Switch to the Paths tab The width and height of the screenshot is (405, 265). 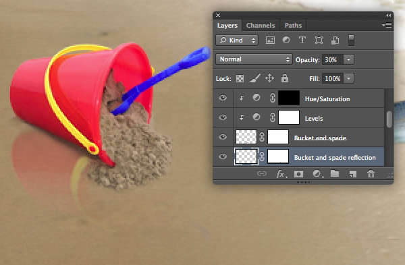pyautogui.click(x=293, y=26)
